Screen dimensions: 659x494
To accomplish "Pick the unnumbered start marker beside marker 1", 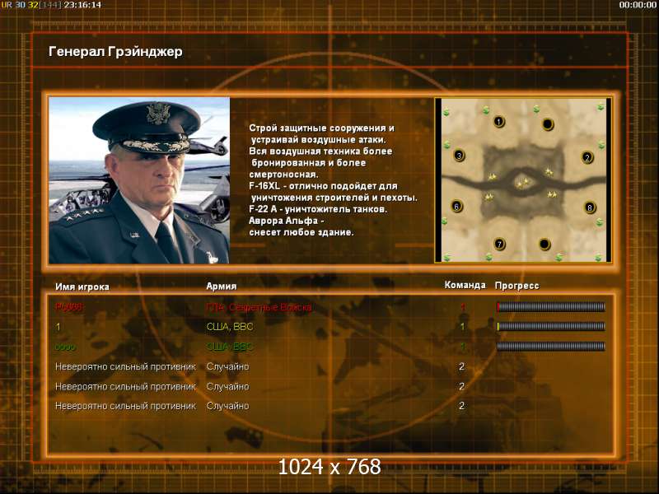I will point(547,124).
